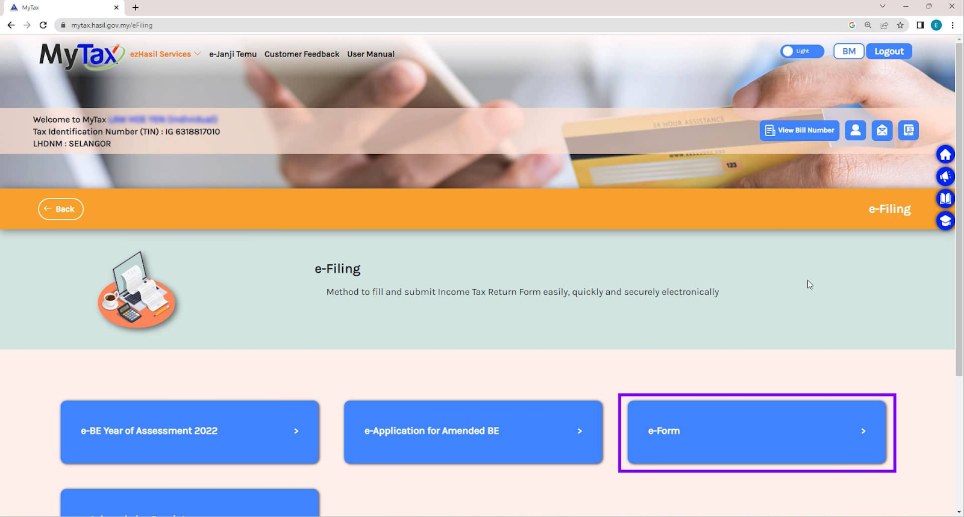Open Chrome's three-dot menu

[953, 25]
